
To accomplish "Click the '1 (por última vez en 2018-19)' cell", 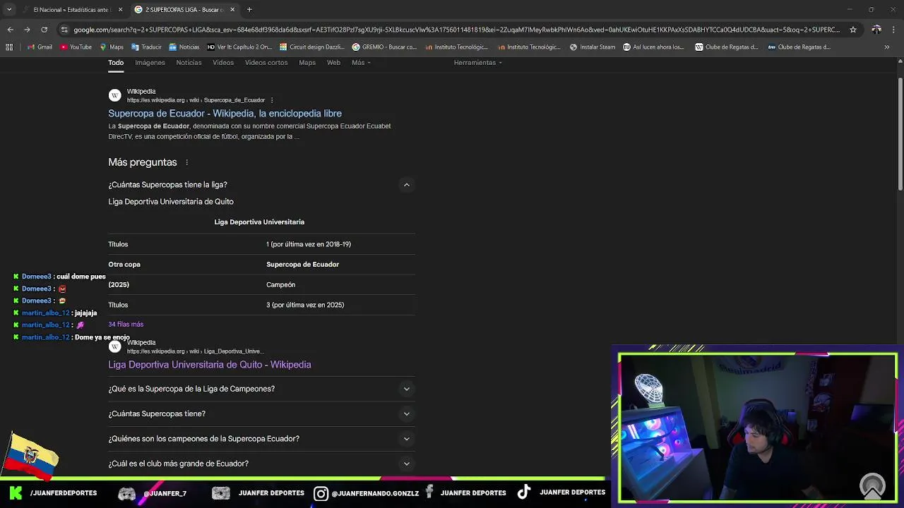I will click(309, 244).
